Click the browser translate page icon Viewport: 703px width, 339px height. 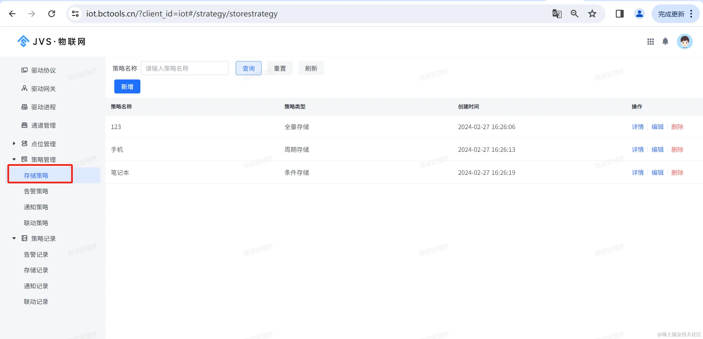[x=557, y=14]
